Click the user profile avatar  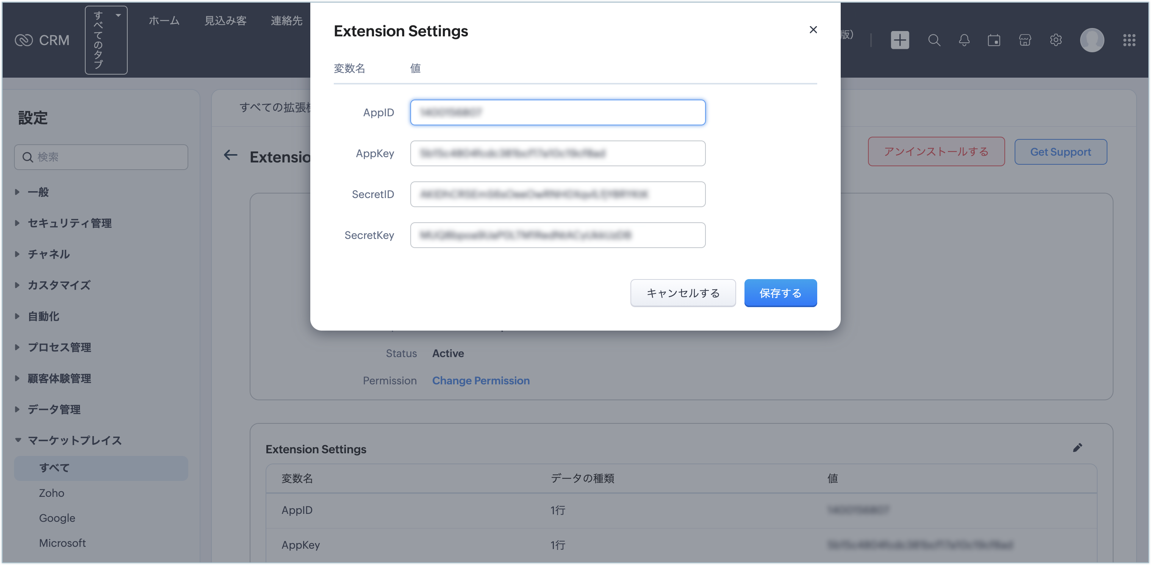(1092, 40)
